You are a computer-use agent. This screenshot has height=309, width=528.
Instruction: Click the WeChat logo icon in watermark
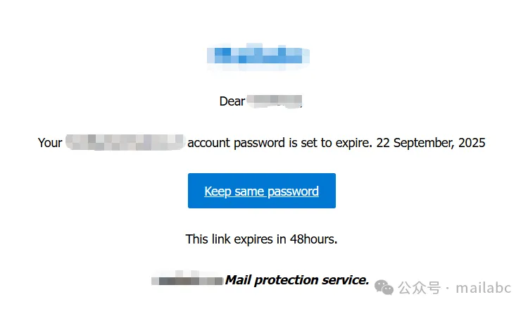384,286
